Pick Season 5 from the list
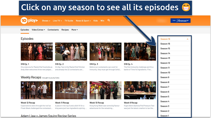Image resolution: width=211 pixels, height=118 pixels. coord(174,97)
